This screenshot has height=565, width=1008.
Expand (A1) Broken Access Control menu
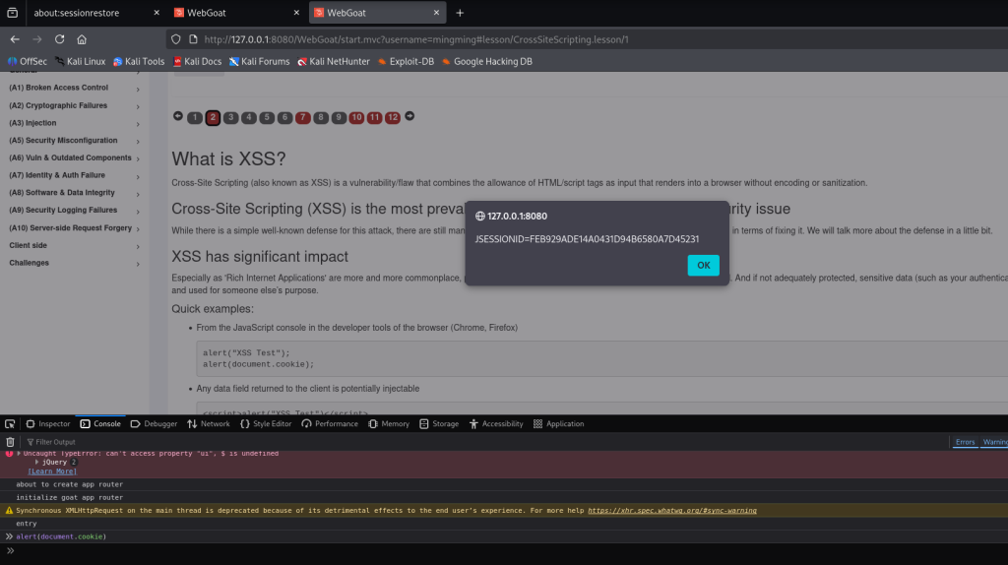[75, 88]
